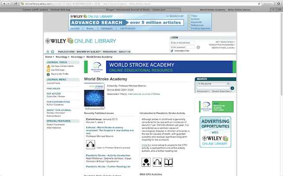Go forward with the browser forward arrow

[x=9, y=4]
